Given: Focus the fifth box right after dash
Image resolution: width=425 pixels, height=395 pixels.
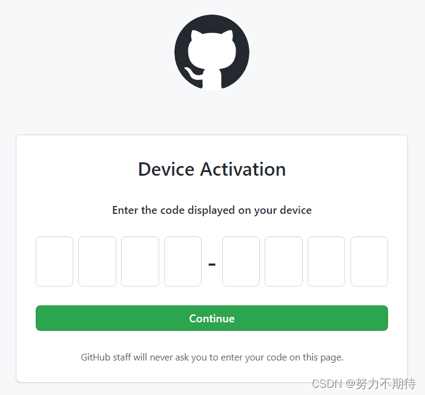Looking at the screenshot, I should (x=241, y=261).
